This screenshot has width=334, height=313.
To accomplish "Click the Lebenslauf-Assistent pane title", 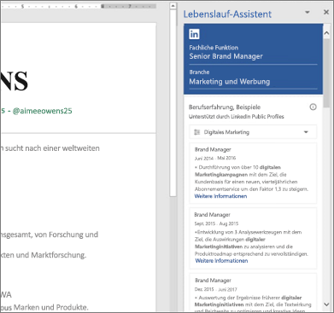I will point(227,14).
